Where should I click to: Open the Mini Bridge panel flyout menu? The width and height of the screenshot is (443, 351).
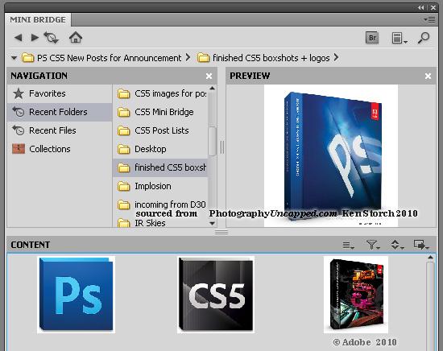pos(429,20)
